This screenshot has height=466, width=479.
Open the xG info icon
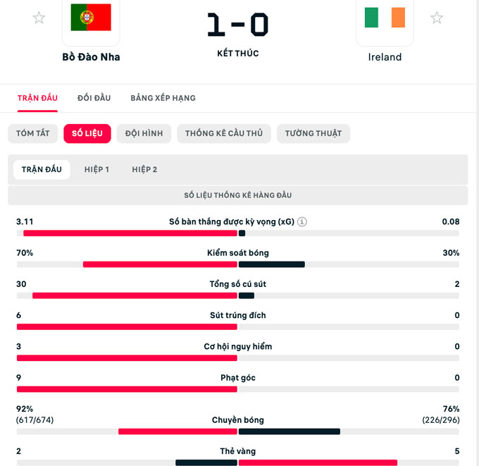[x=302, y=221]
